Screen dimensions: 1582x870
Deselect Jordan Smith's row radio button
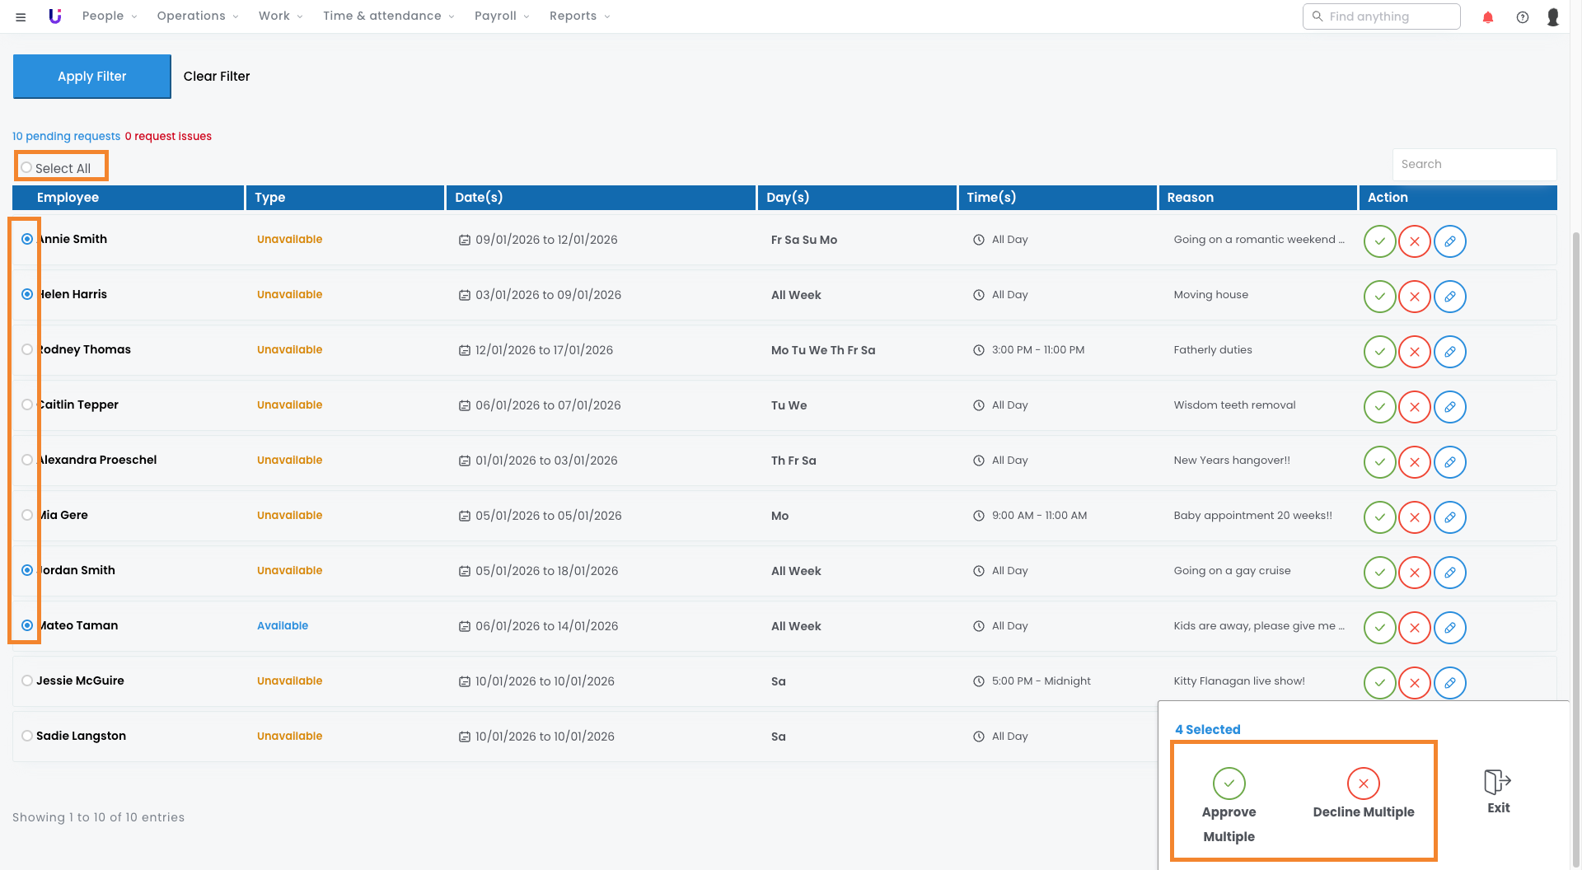[27, 570]
